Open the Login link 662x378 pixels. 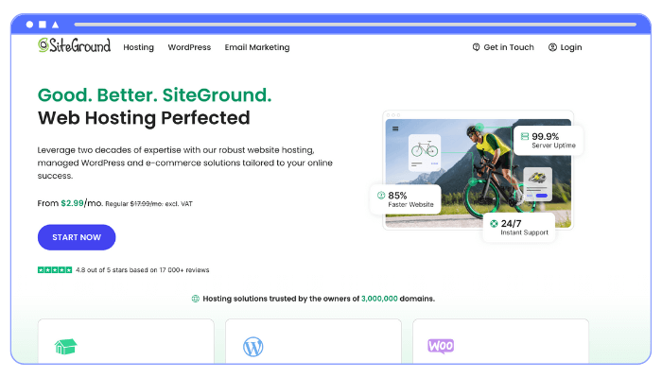coord(571,47)
